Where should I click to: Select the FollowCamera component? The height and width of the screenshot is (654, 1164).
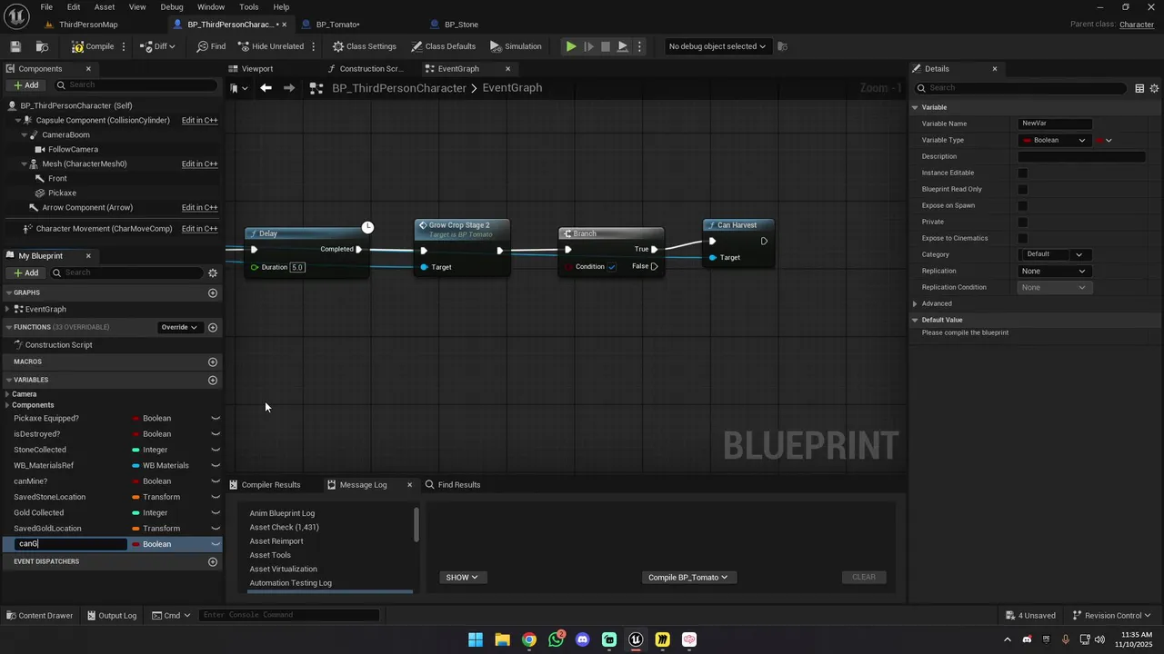pyautogui.click(x=73, y=149)
